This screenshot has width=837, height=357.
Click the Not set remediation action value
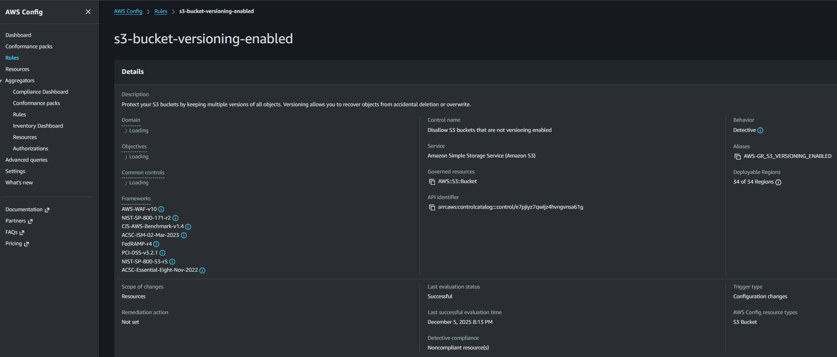[x=130, y=322]
